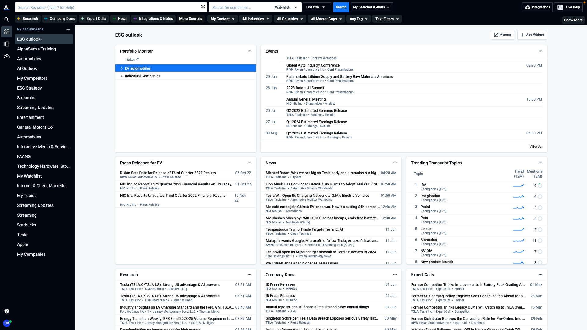Select the IRA topic circle

pos(540,185)
